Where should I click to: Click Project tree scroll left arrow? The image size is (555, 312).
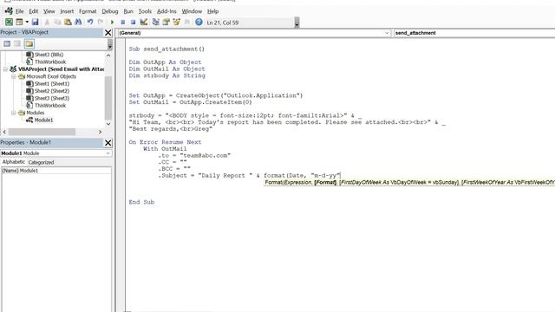(4, 132)
